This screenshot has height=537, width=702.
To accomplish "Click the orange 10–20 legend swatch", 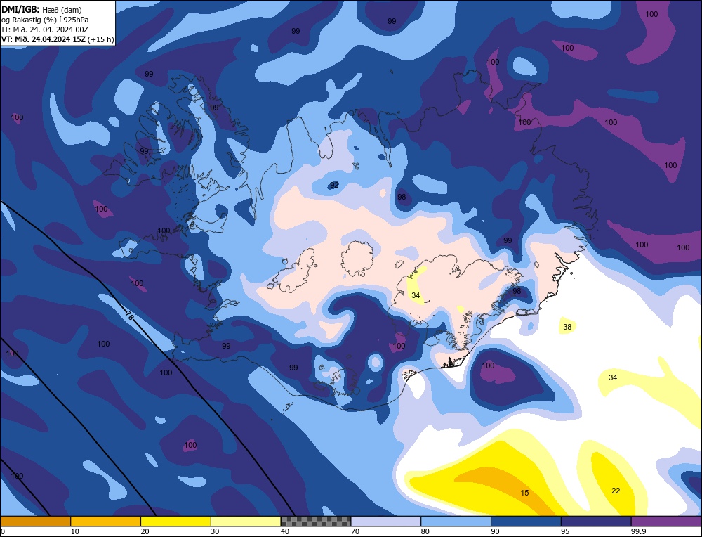I will (x=106, y=521).
